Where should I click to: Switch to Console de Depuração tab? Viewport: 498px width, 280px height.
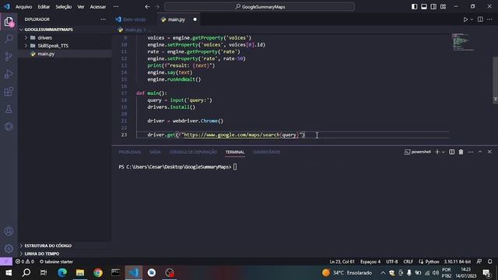pos(193,152)
